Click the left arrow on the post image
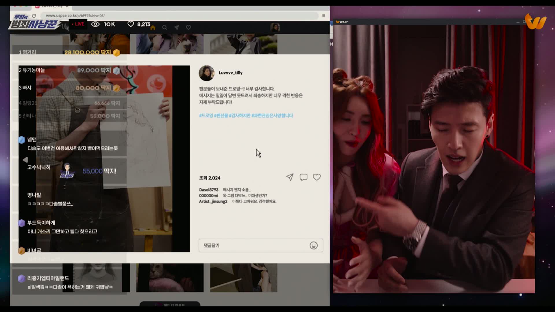This screenshot has height=312, width=555. click(x=25, y=160)
